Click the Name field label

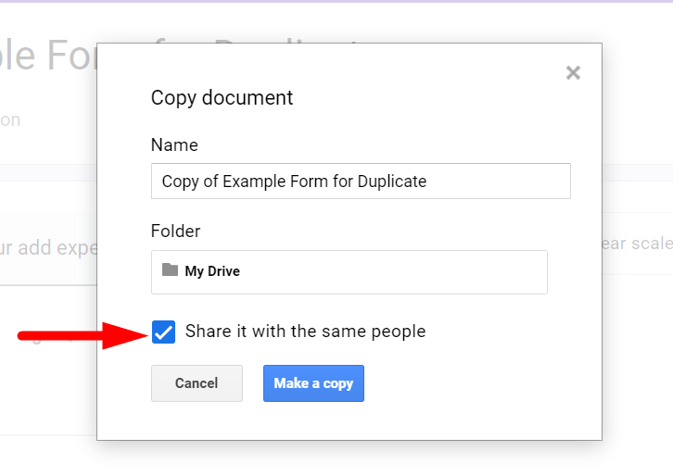coord(174,145)
